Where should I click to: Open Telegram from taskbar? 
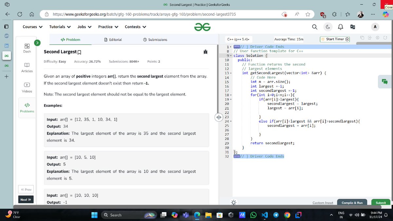pos(276,215)
